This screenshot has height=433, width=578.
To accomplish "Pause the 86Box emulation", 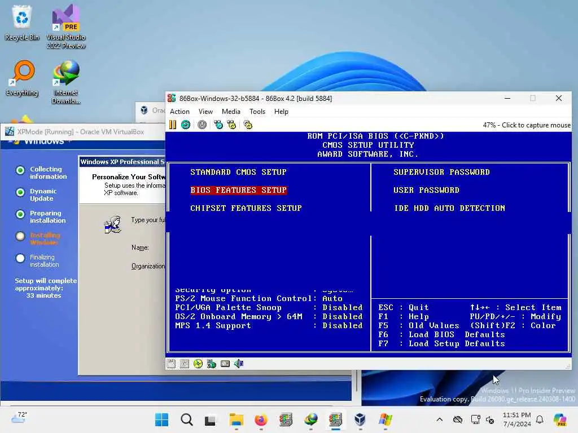I will (x=173, y=125).
